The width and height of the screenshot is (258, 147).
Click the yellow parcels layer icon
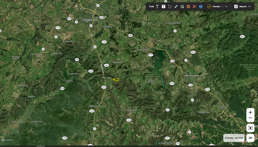click(209, 6)
